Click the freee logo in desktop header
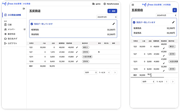The height and width of the screenshot is (111, 180). click(16, 4)
